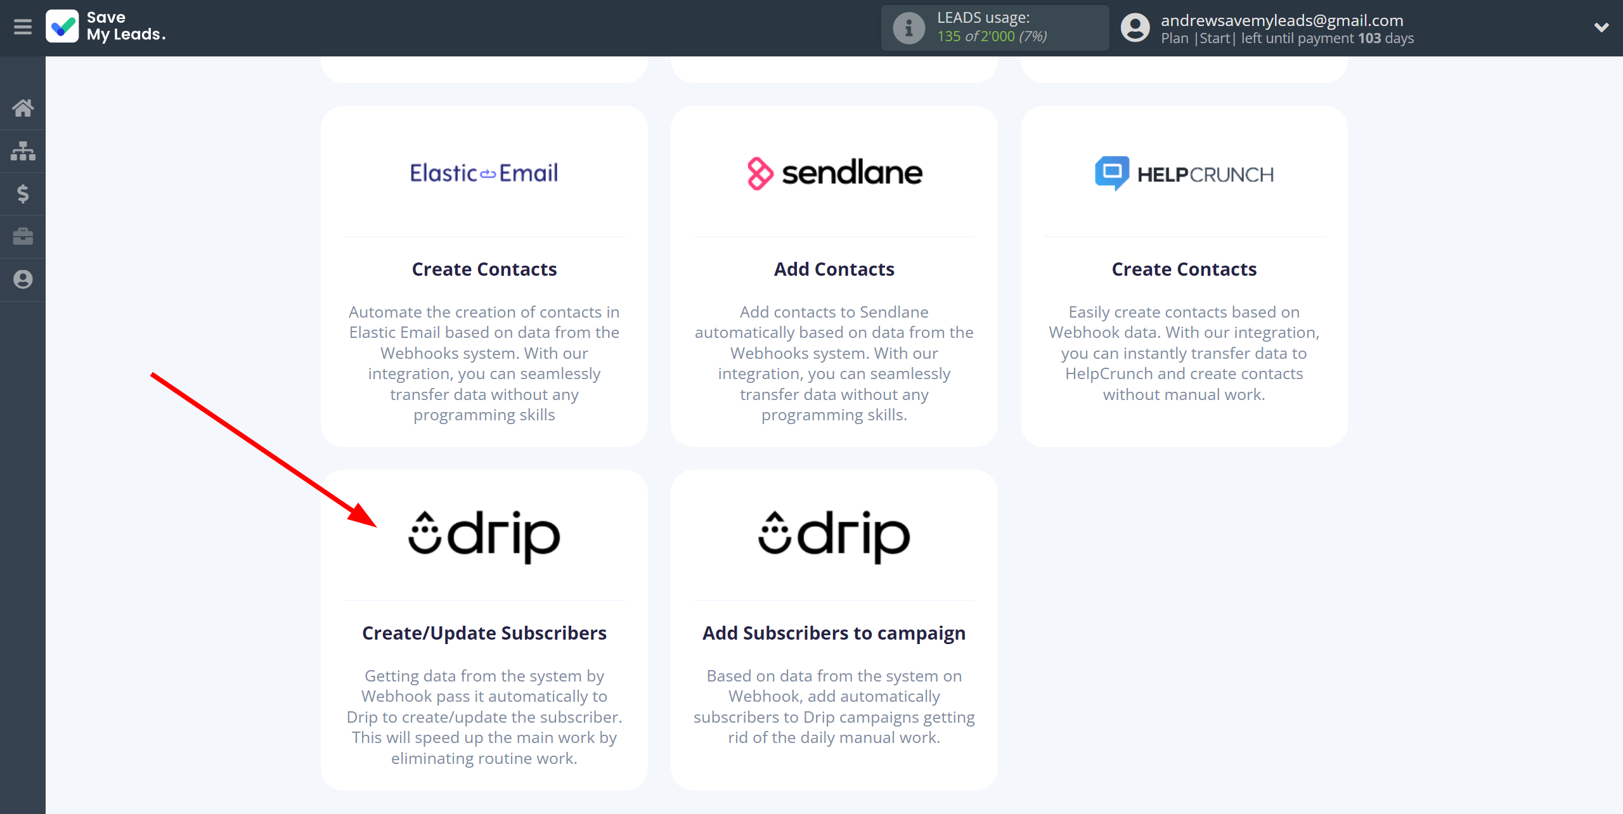The width and height of the screenshot is (1623, 814).
Task: Click the Elastic Email logo
Action: tap(484, 172)
